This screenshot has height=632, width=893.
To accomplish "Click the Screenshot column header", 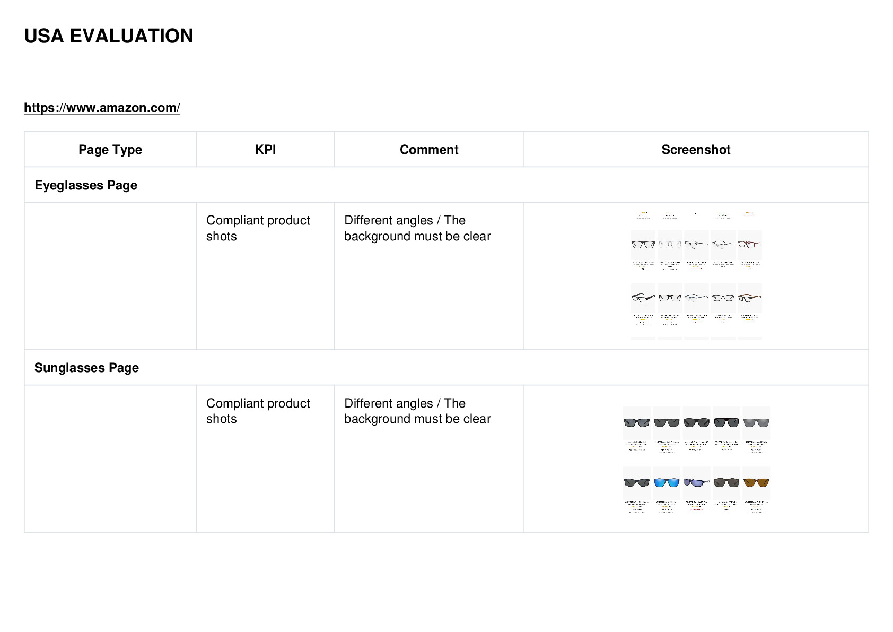I will (696, 150).
